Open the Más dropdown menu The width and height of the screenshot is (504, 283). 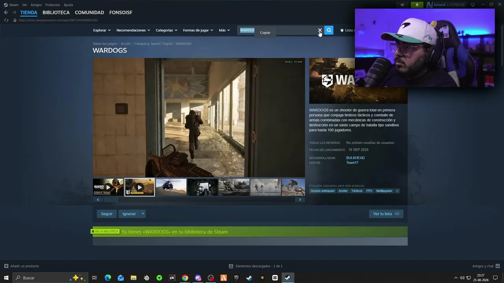coord(224,30)
